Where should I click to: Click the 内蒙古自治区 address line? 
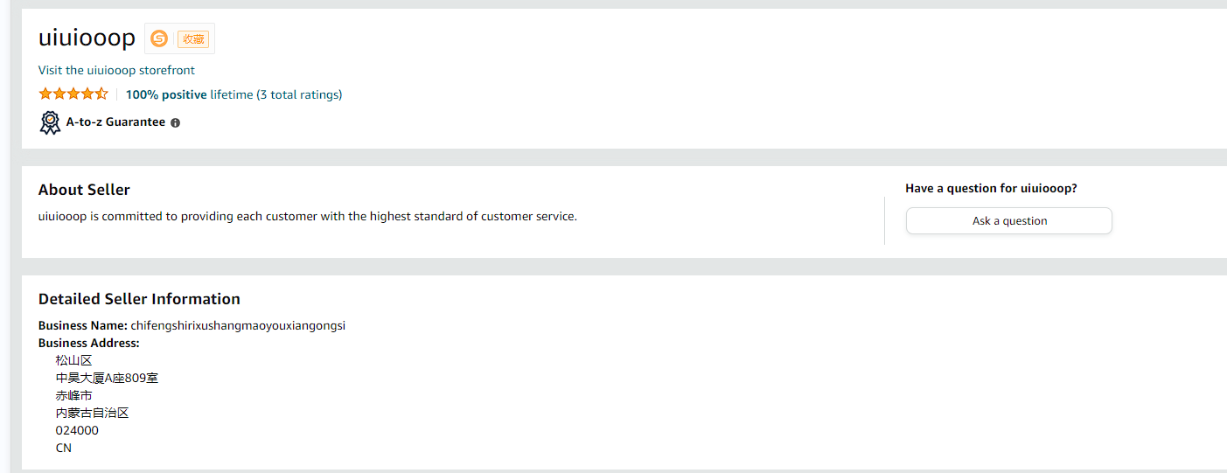[x=92, y=413]
